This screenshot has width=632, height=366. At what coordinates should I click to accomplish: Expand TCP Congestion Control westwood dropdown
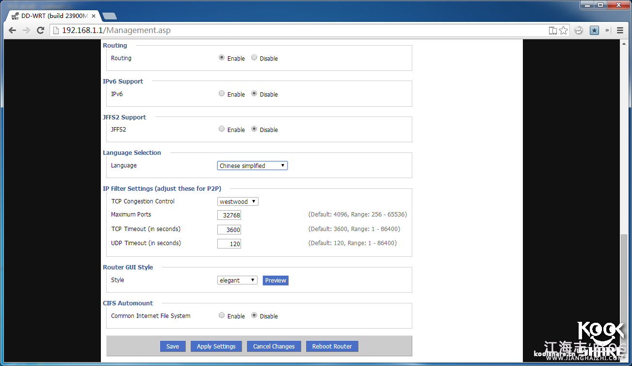point(238,201)
